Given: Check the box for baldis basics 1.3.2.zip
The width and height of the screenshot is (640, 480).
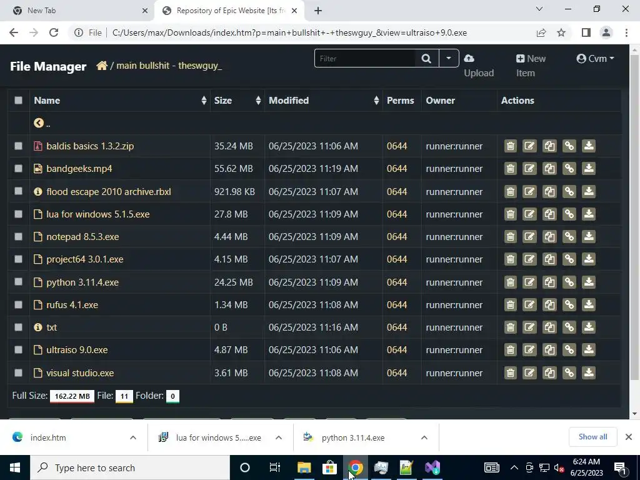Looking at the screenshot, I should (18, 146).
